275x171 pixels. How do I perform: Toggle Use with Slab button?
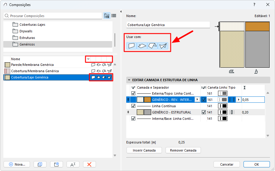point(142,46)
